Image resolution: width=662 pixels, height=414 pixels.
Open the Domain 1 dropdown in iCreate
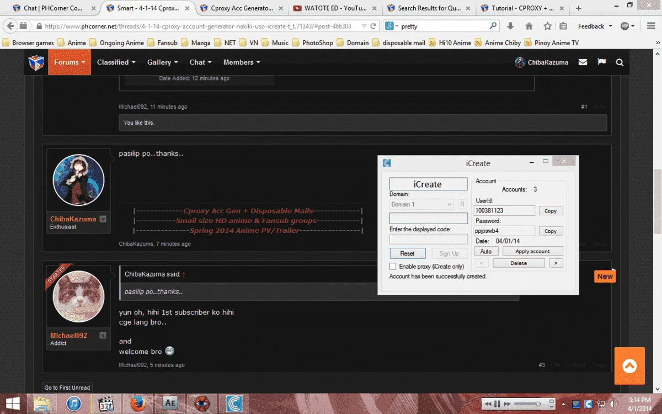(x=421, y=204)
